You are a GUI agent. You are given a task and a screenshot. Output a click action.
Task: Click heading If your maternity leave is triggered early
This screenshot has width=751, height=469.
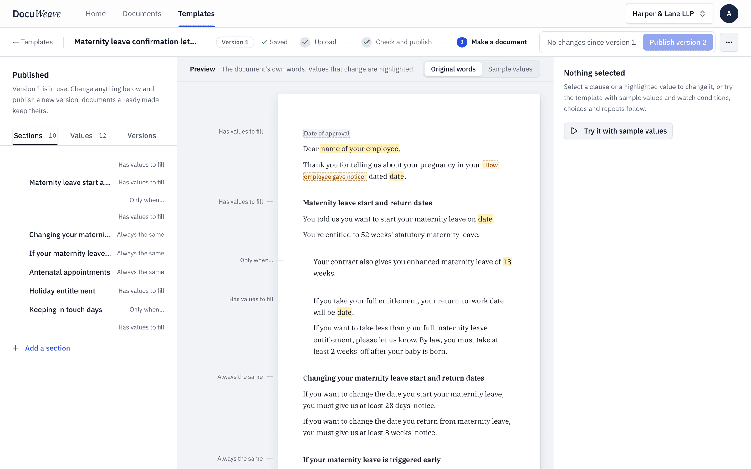pyautogui.click(x=372, y=460)
